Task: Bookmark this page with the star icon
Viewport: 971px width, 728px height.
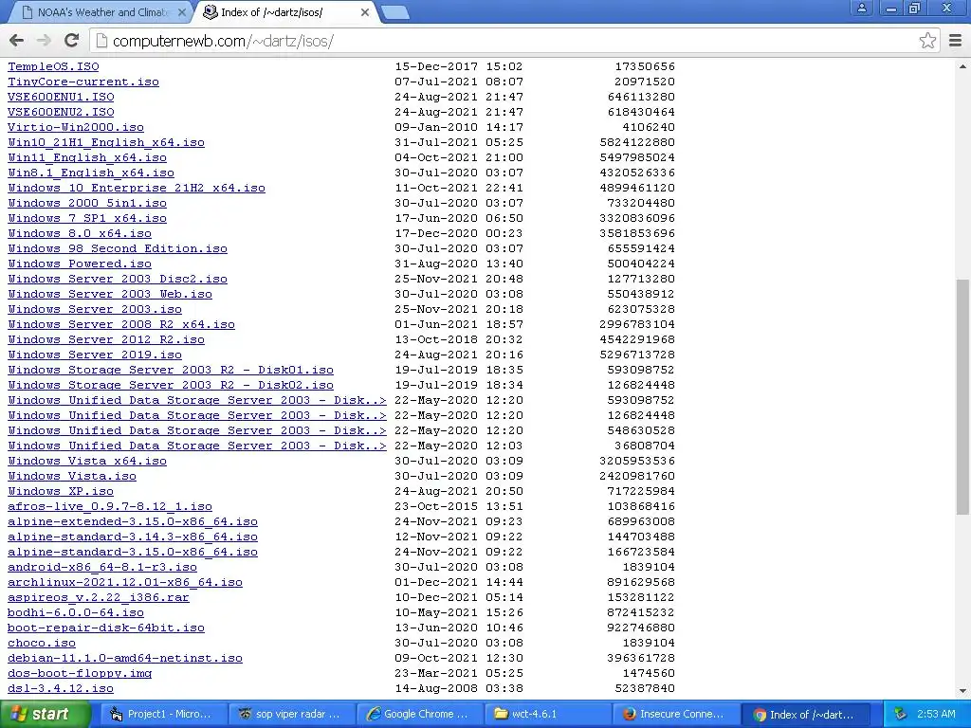Action: click(x=927, y=41)
